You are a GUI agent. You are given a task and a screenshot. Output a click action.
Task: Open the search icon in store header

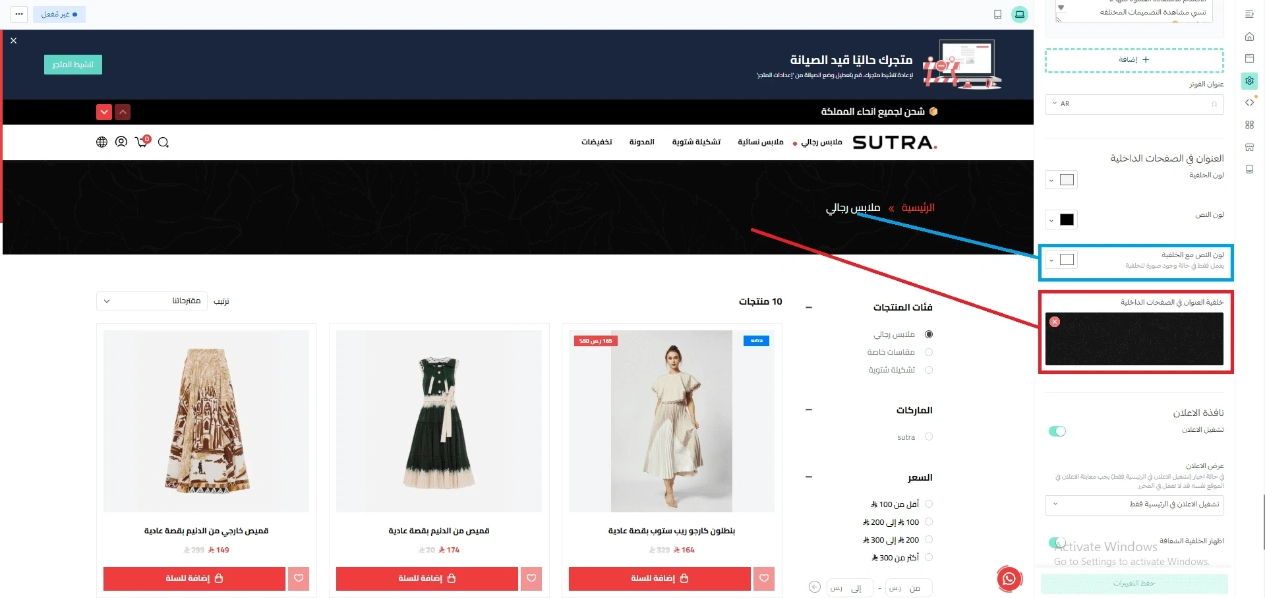point(163,142)
